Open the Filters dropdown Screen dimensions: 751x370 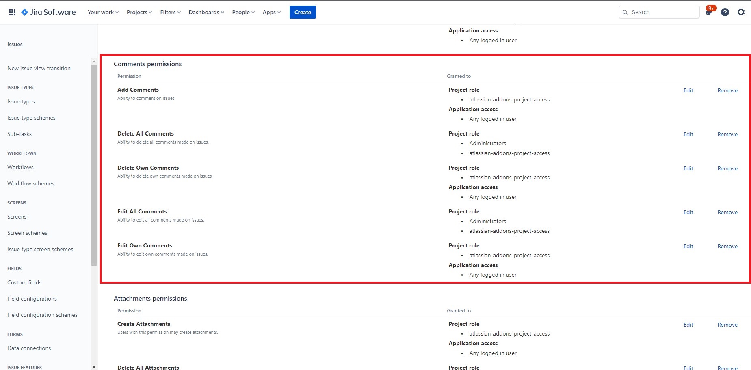click(171, 12)
